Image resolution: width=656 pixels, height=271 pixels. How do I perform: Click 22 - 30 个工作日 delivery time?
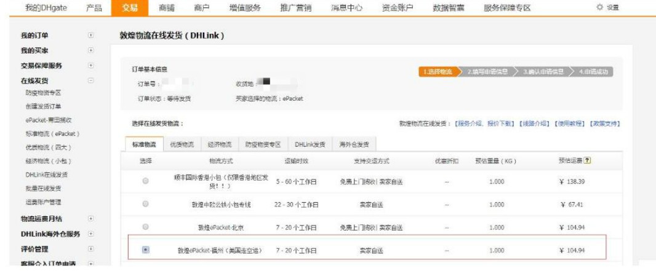[x=296, y=205]
